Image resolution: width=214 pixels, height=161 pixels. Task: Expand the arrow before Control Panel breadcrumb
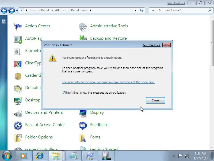tap(26, 10)
